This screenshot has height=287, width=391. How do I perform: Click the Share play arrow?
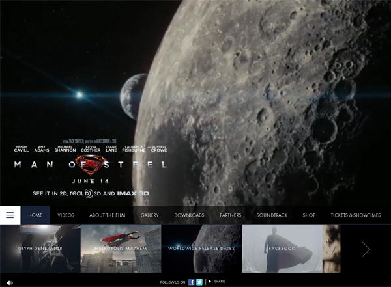[x=210, y=282]
